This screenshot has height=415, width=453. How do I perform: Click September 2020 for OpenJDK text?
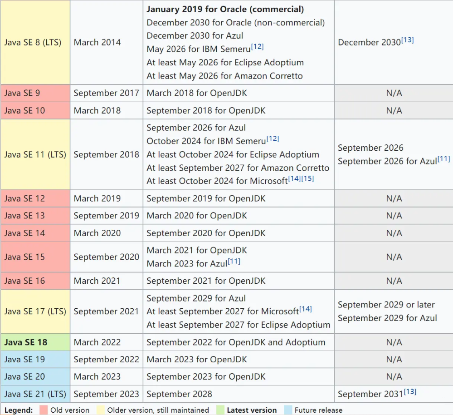click(206, 233)
